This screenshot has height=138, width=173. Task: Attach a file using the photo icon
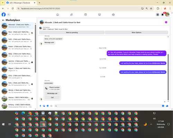coord(44,106)
